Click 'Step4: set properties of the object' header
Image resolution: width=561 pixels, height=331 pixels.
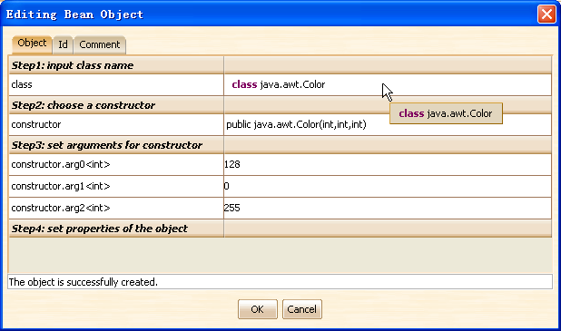[116, 229]
